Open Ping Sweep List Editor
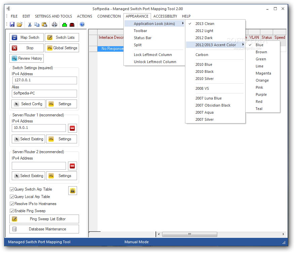The height and width of the screenshot is (253, 295). [44, 219]
